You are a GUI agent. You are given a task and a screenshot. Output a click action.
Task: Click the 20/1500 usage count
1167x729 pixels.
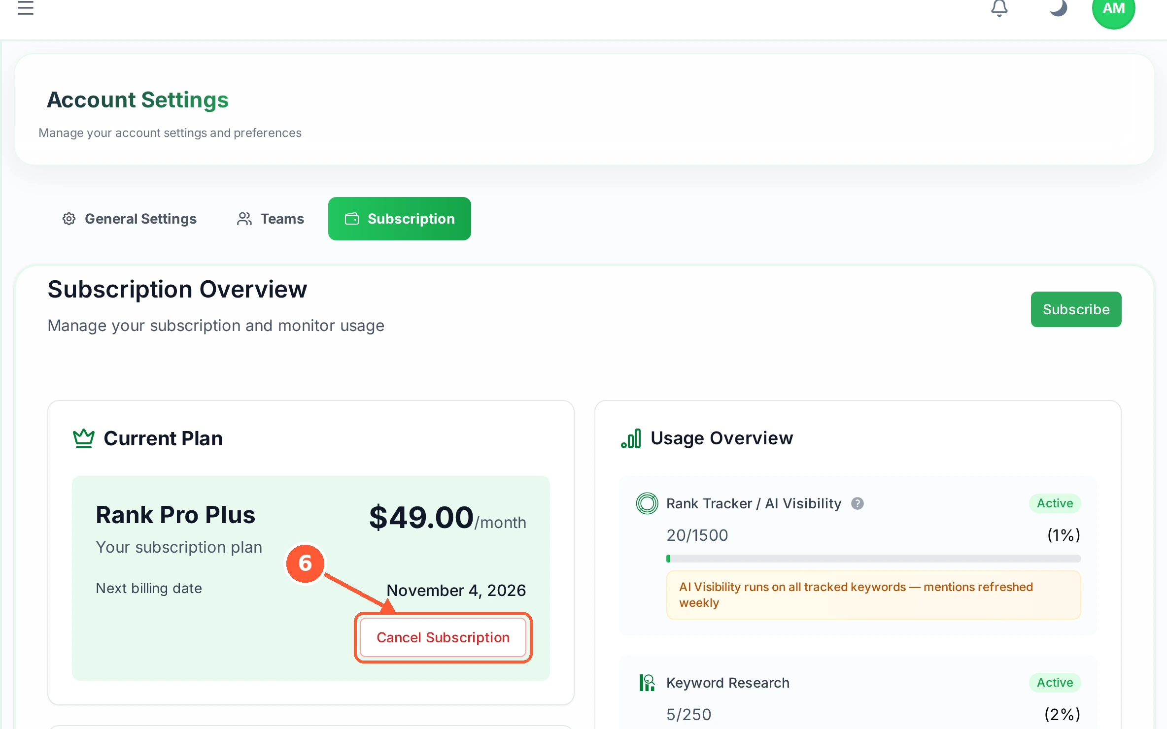click(x=697, y=535)
